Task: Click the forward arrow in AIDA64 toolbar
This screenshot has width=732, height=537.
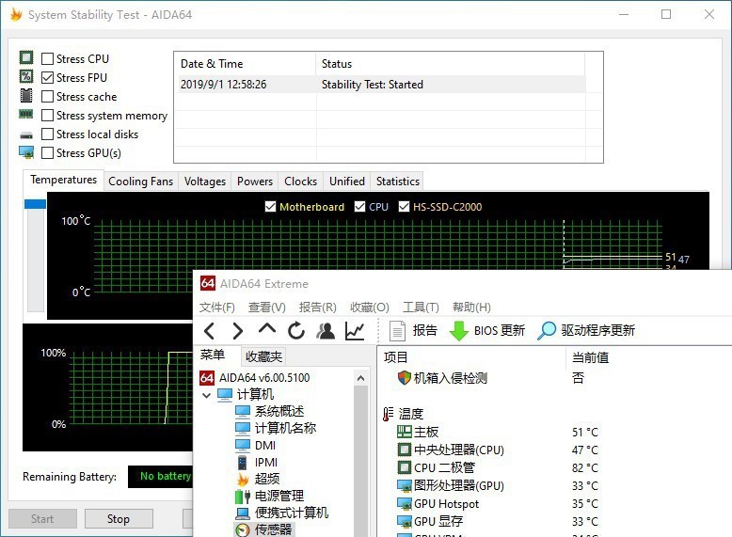Action: click(x=238, y=331)
